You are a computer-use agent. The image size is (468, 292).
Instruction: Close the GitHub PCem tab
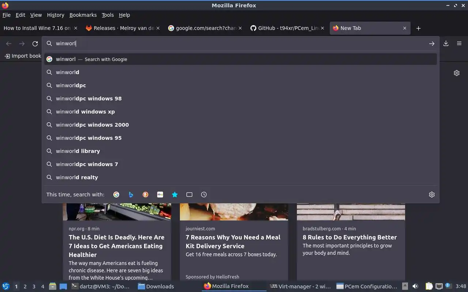322,28
